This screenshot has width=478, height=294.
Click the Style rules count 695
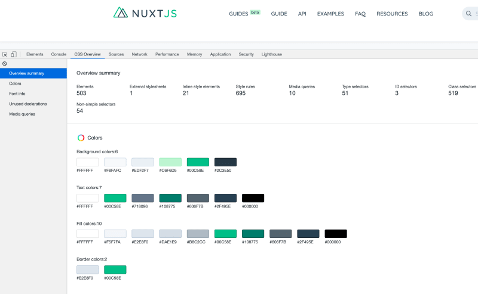(241, 93)
